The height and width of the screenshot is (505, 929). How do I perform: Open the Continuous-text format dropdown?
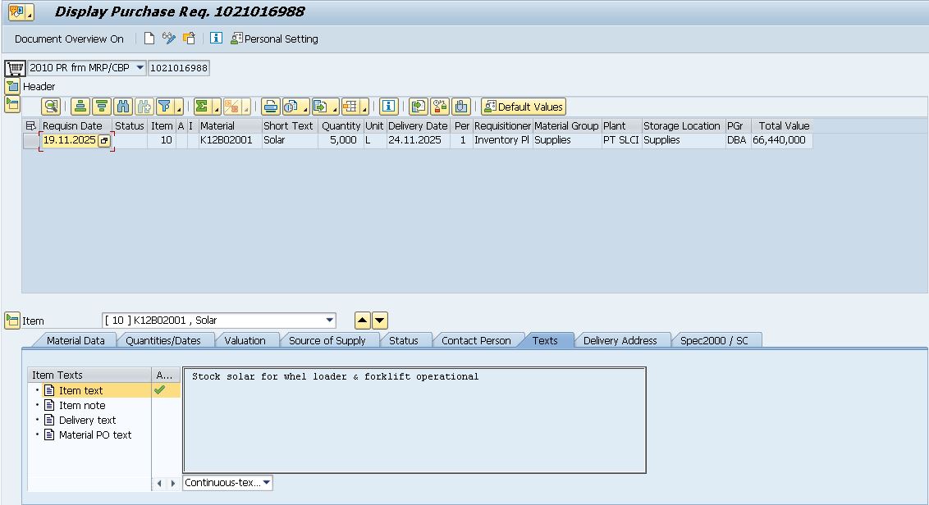[267, 483]
